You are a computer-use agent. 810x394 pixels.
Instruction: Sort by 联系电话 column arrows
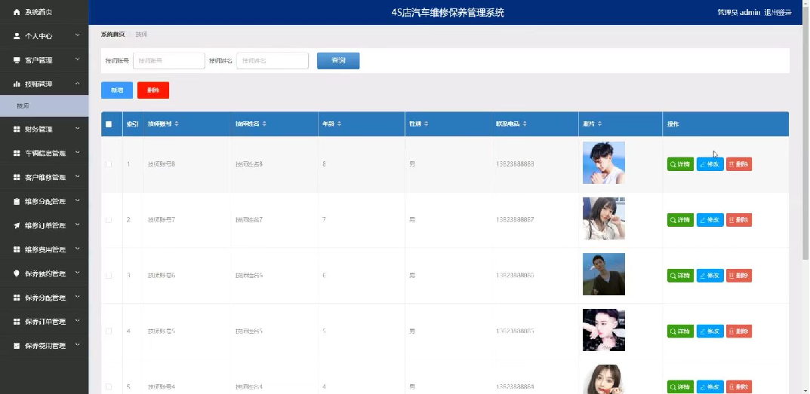[x=525, y=124]
